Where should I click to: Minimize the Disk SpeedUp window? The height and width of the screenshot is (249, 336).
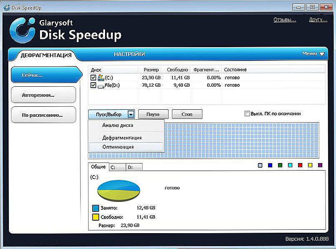[x=298, y=7]
